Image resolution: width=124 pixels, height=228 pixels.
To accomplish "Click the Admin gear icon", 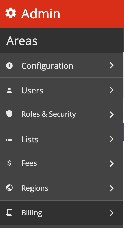I will [x=11, y=13].
